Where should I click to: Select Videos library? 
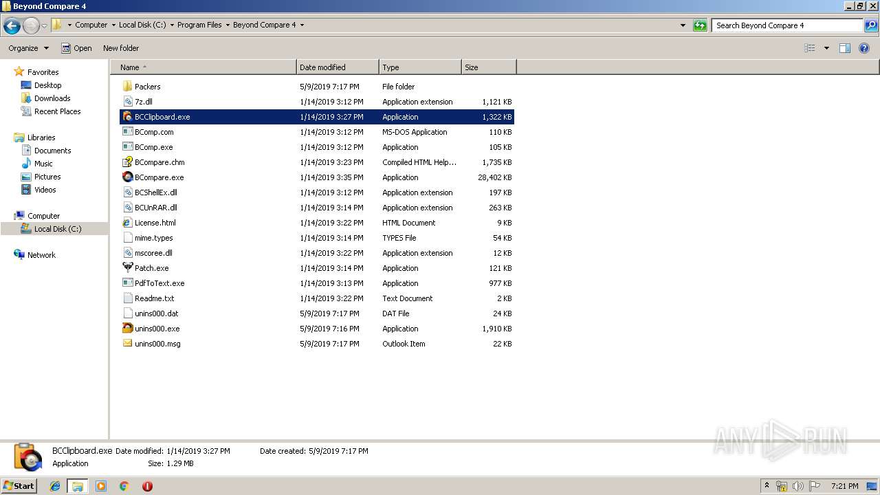coord(45,190)
